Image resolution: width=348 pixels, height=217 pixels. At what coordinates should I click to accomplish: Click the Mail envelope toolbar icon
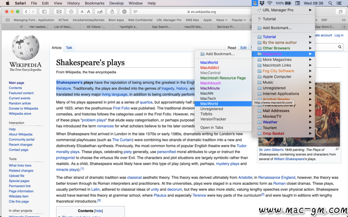click(59, 12)
